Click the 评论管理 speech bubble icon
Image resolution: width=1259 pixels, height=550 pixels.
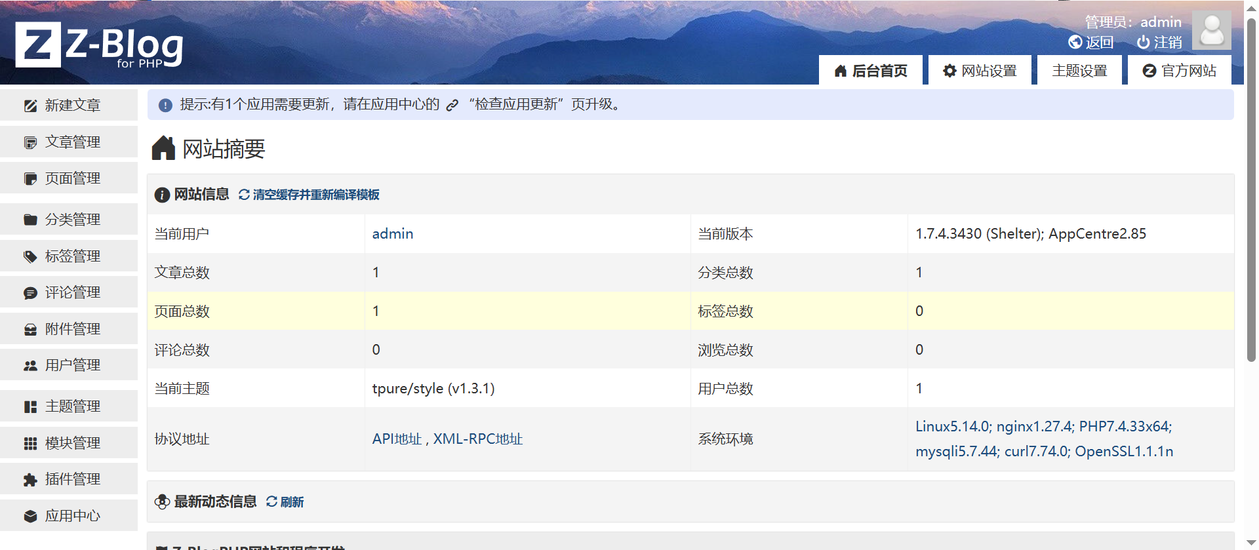[x=30, y=292]
